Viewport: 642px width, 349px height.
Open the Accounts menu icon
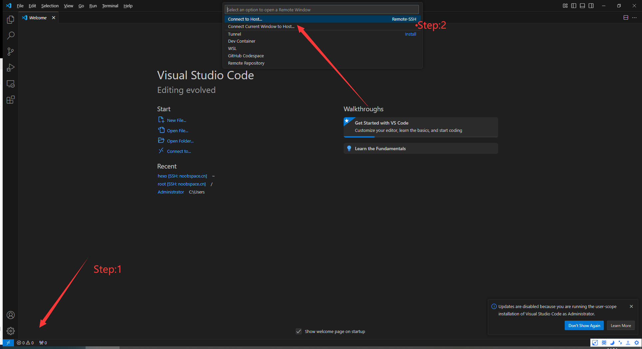coord(11,315)
